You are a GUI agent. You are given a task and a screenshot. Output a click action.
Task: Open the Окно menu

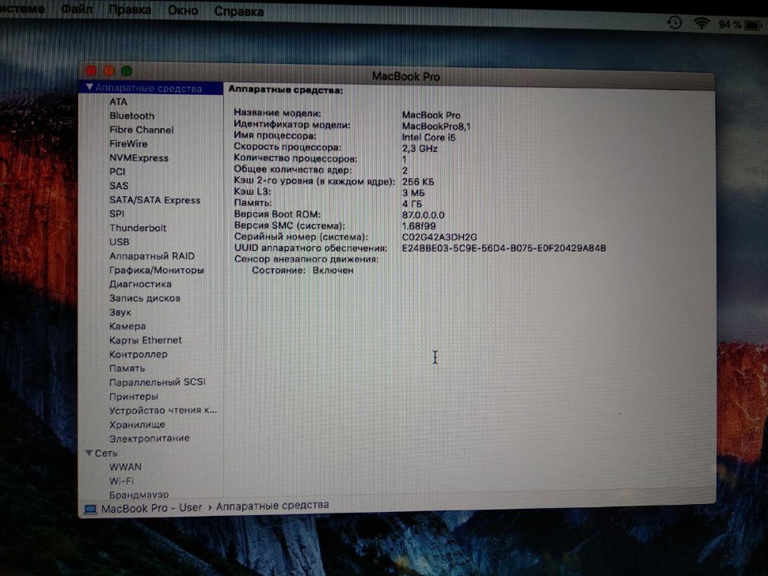(x=183, y=10)
